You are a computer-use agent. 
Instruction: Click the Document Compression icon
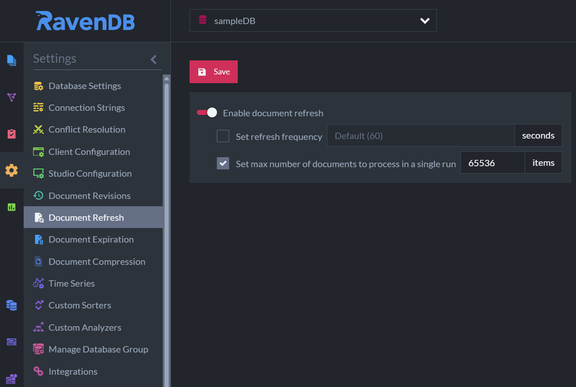point(39,262)
